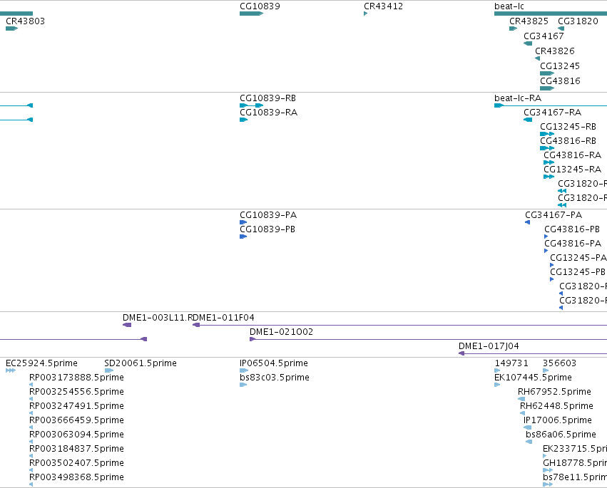The image size is (607, 488).
Task: Click the CG34167 gene label
Action: 544,36
